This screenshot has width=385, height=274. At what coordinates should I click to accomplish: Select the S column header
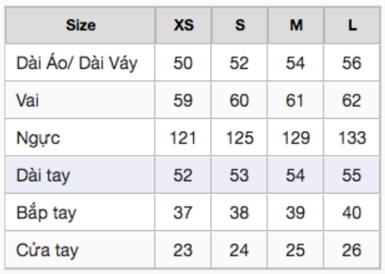coord(239,25)
